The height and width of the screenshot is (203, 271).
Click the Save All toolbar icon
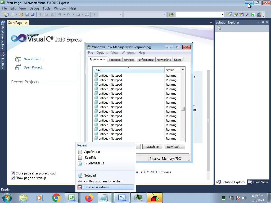click(33, 15)
